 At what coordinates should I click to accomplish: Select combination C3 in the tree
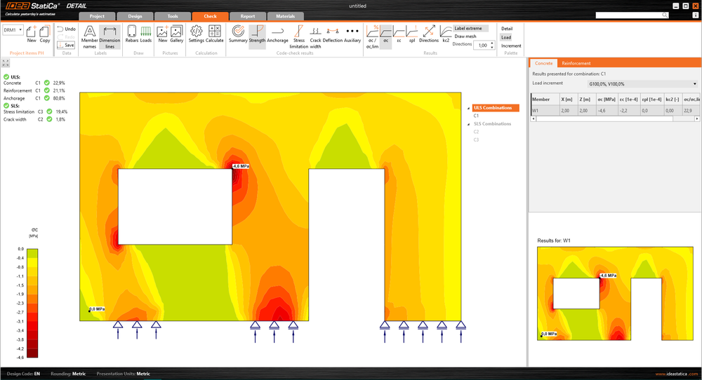coord(477,140)
